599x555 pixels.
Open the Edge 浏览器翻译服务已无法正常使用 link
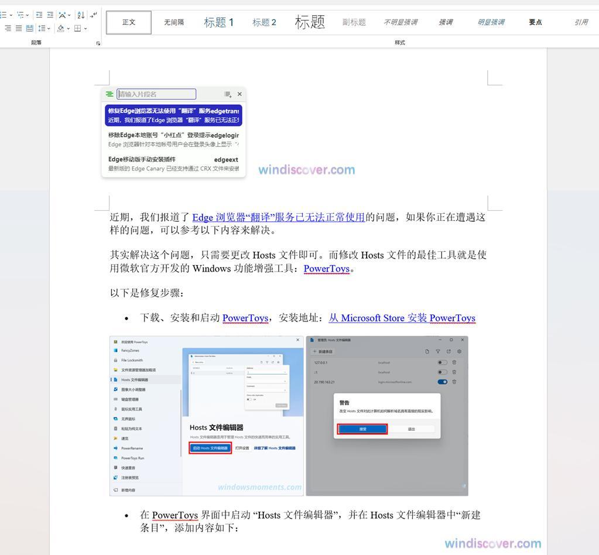coord(279,217)
